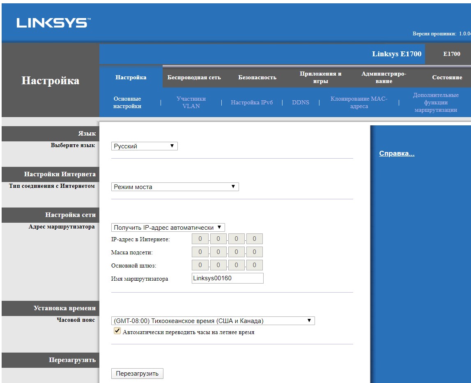Click the Linksys logo
This screenshot has width=471, height=383.
click(x=53, y=23)
